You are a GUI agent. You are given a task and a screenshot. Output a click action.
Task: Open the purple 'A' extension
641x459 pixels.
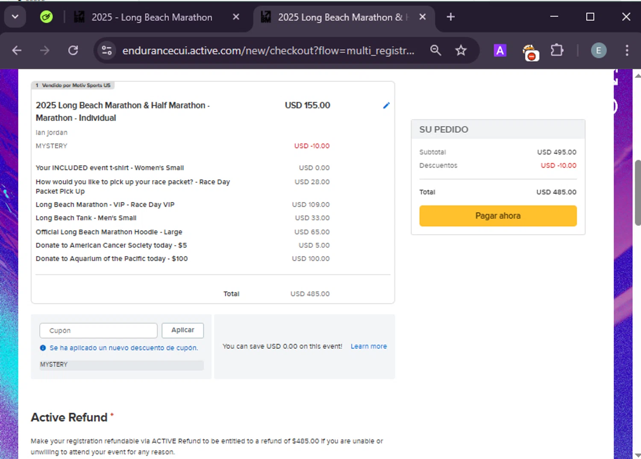500,50
